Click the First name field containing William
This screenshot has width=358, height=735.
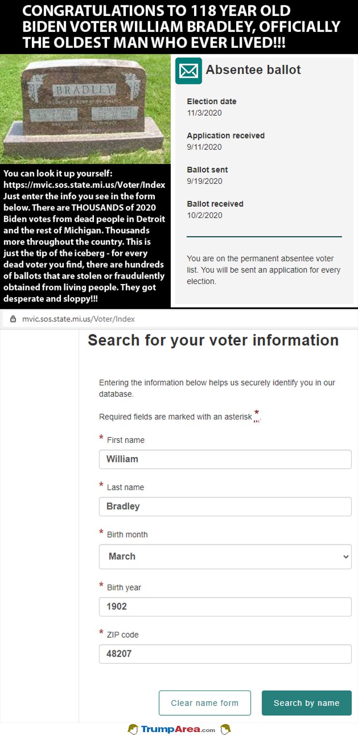[x=225, y=459]
